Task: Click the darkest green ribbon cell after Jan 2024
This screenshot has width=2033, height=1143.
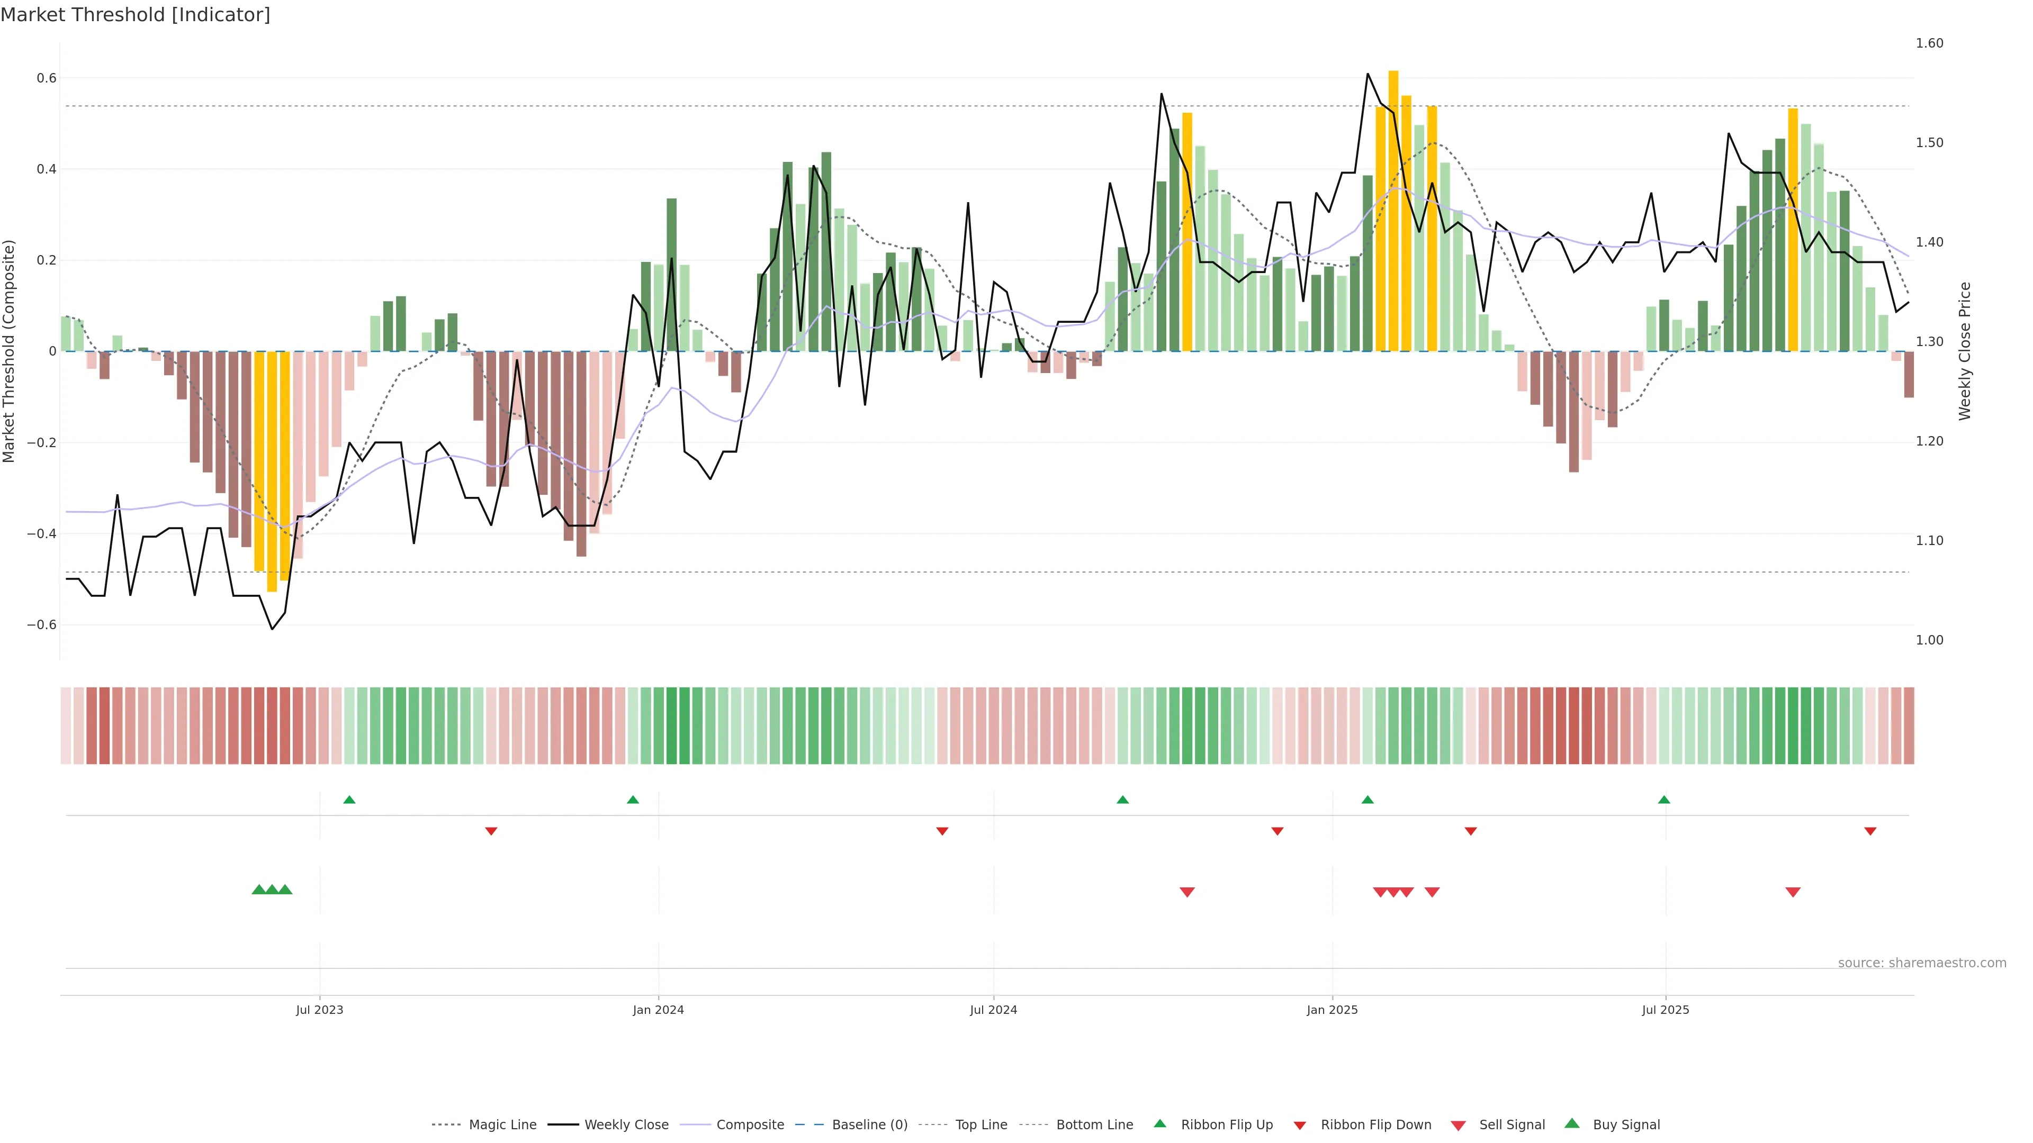Action: (x=672, y=725)
